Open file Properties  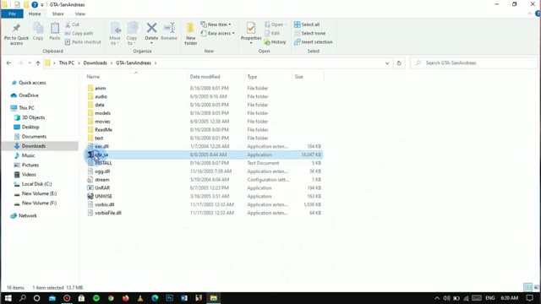click(x=251, y=33)
